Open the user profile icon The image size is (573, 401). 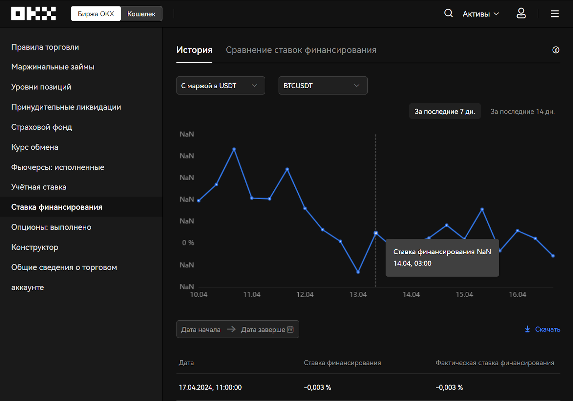521,14
